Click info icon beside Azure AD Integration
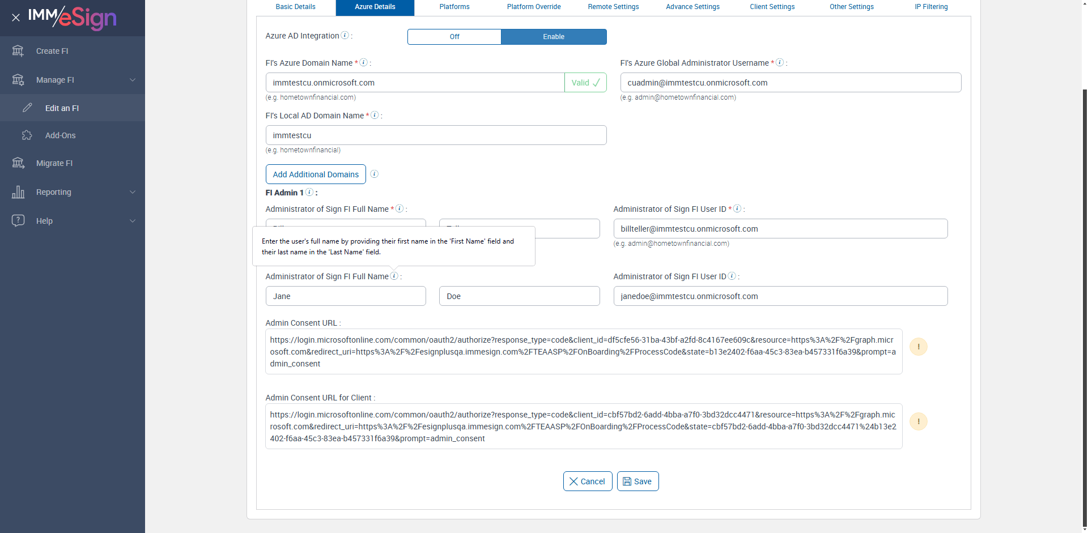Screen dimensions: 1088x533 pyautogui.click(x=345, y=35)
